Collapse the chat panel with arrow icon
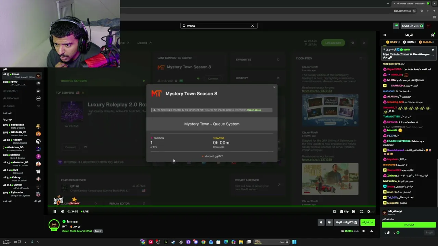 pos(385,35)
